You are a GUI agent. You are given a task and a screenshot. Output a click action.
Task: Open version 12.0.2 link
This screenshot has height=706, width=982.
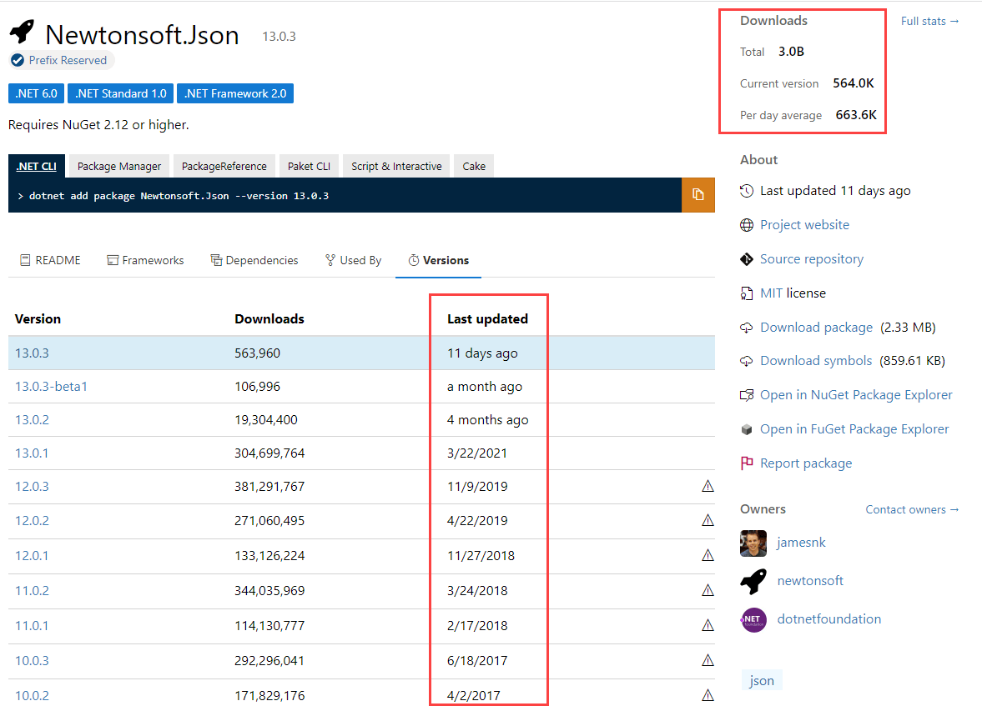pos(32,521)
